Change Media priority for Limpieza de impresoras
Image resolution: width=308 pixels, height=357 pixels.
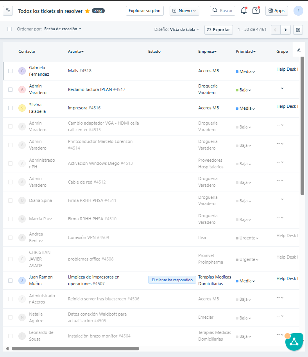pyautogui.click(x=245, y=281)
